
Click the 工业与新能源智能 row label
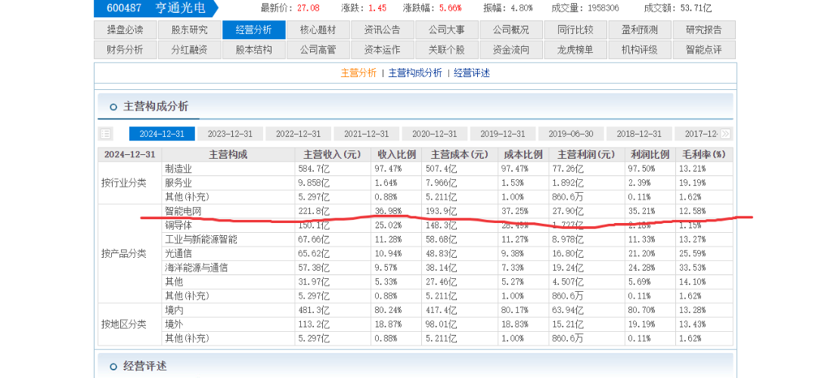click(201, 240)
